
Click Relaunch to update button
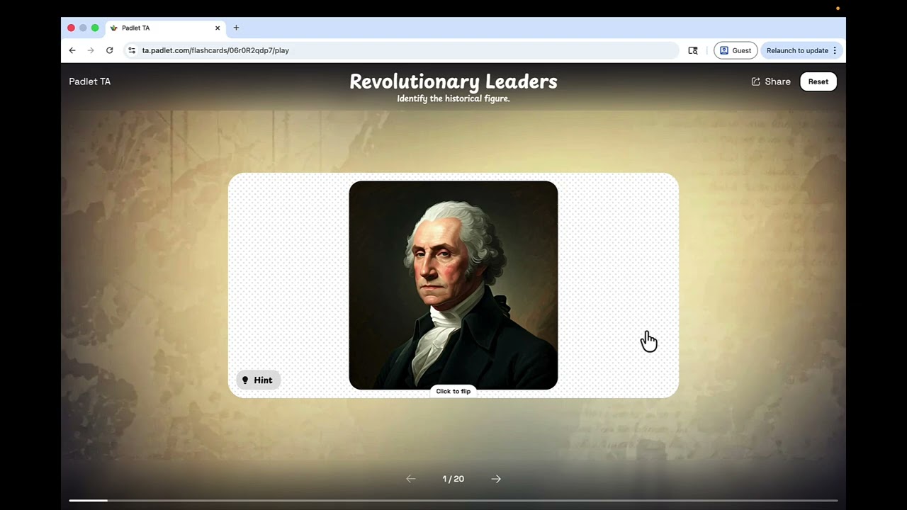tap(797, 50)
